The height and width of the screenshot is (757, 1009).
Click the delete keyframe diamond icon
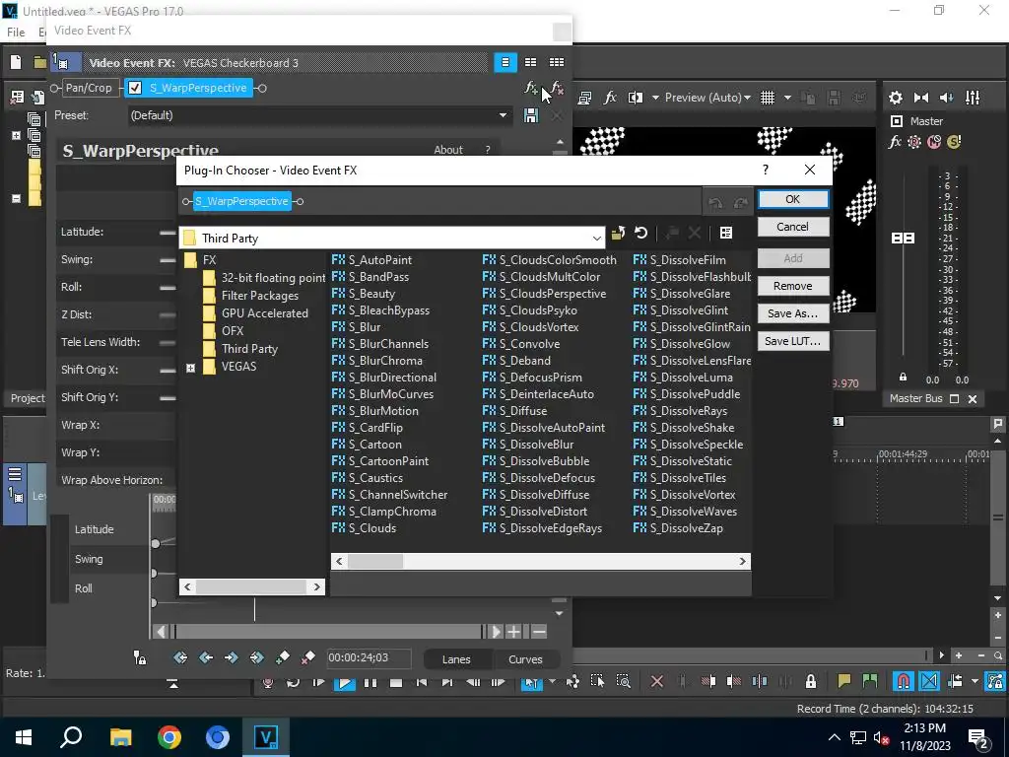point(308,657)
